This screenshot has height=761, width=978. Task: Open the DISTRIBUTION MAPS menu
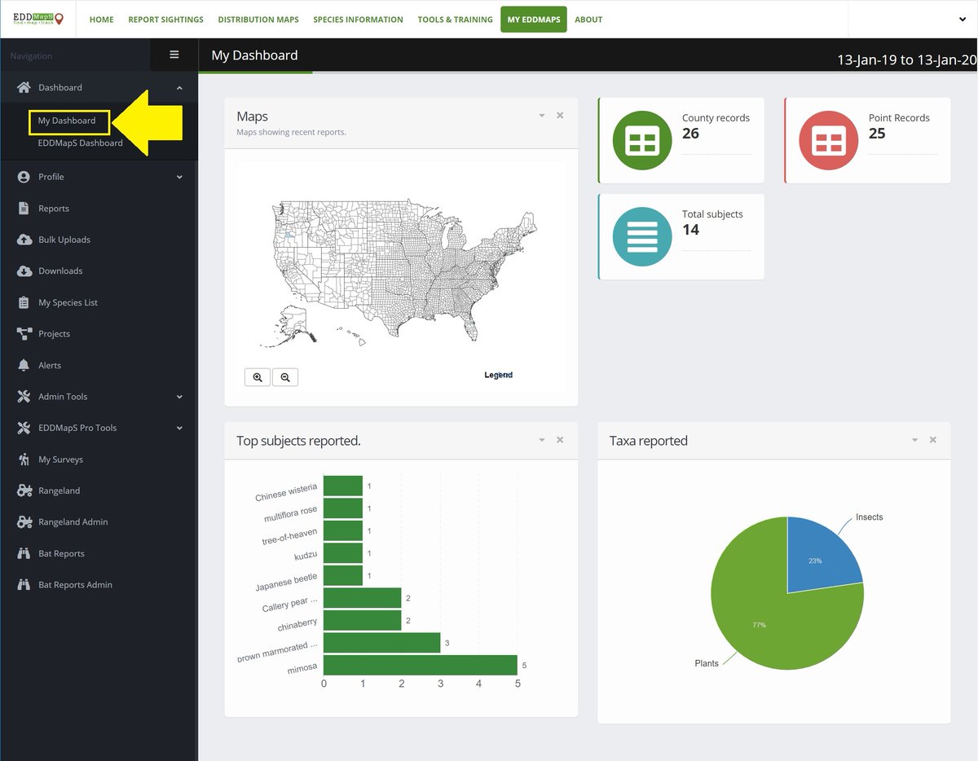click(258, 20)
